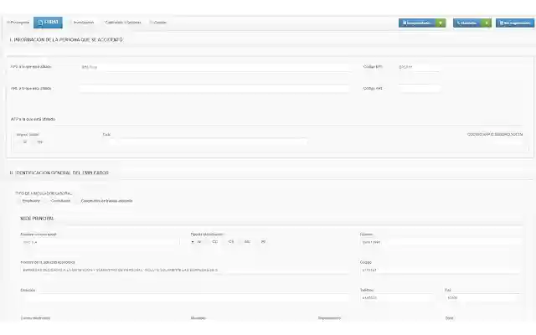Open the tab right of Investigación
The image size is (536, 335).
coord(122,23)
